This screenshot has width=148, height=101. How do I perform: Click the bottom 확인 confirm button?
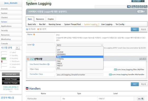[x=135, y=84]
